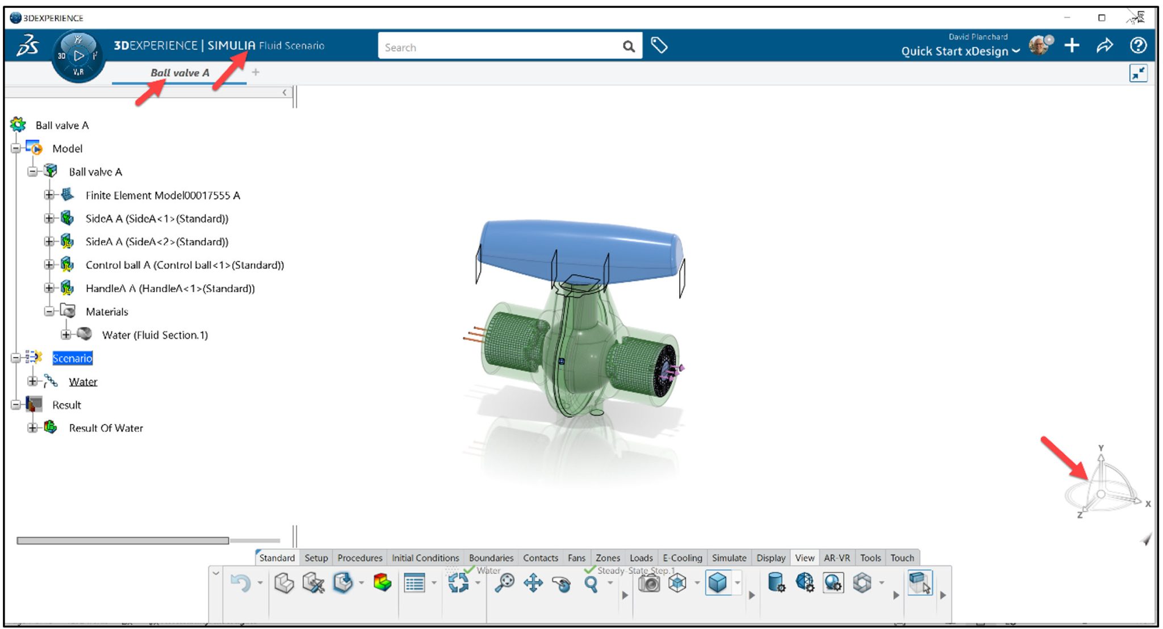The image size is (1163, 629).
Task: Toggle the Steady-State Step.1 checkmark
Action: (588, 571)
